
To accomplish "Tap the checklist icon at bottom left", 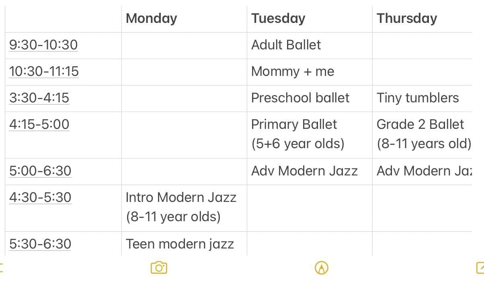I will 1,267.
